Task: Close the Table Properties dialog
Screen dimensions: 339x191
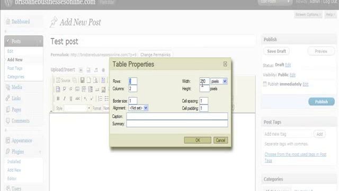Action: 225,64
